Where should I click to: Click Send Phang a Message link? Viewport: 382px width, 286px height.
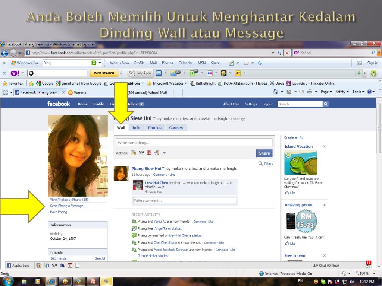point(67,206)
